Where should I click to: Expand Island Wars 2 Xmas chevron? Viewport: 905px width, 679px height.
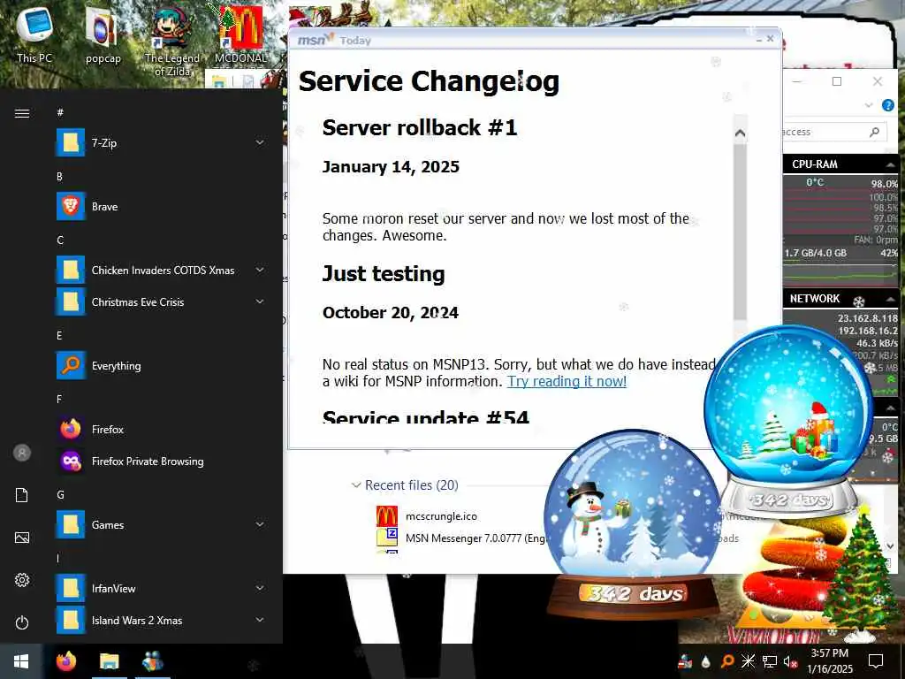pos(261,620)
